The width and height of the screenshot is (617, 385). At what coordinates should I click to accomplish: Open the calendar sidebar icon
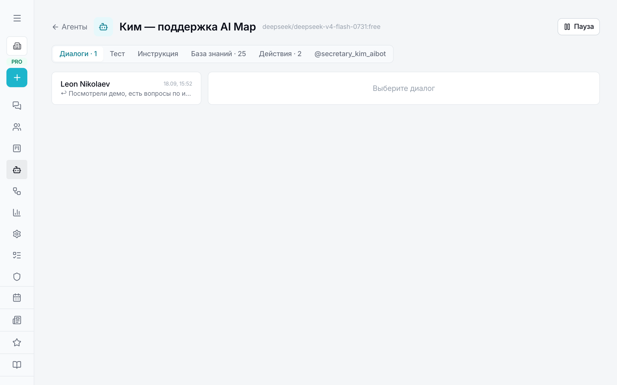17,298
